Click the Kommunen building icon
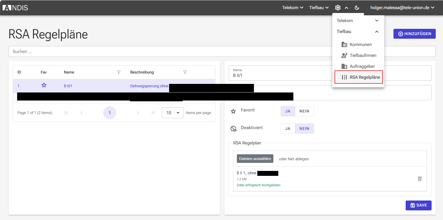 [x=344, y=44]
